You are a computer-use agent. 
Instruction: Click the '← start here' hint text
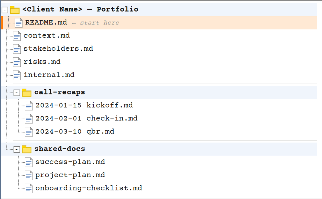96,23
